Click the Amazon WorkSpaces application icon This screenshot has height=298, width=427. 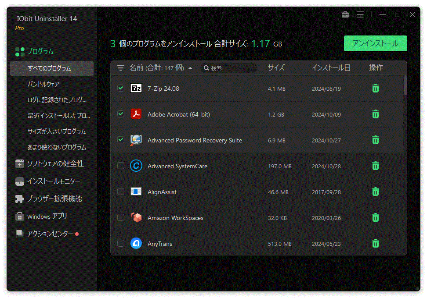coord(136,217)
